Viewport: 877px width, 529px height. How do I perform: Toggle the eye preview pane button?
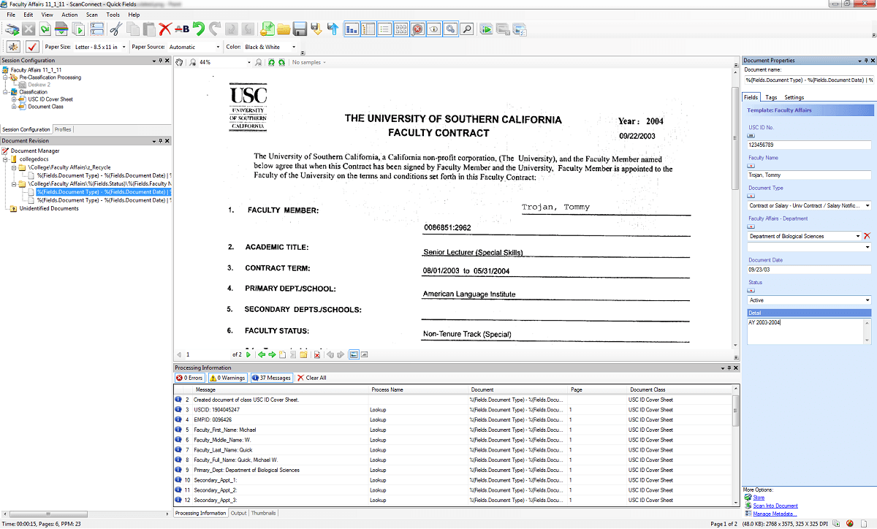pos(434,29)
